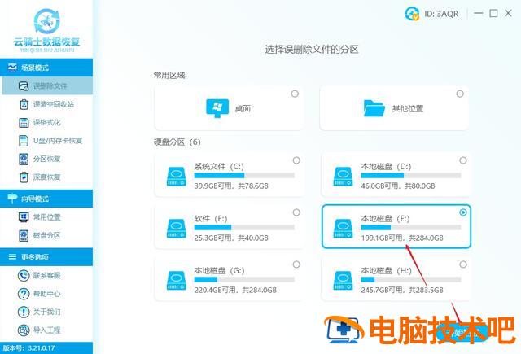The width and height of the screenshot is (521, 354).
Task: Click the 桌面 Windows monitor icon
Action: tap(217, 108)
